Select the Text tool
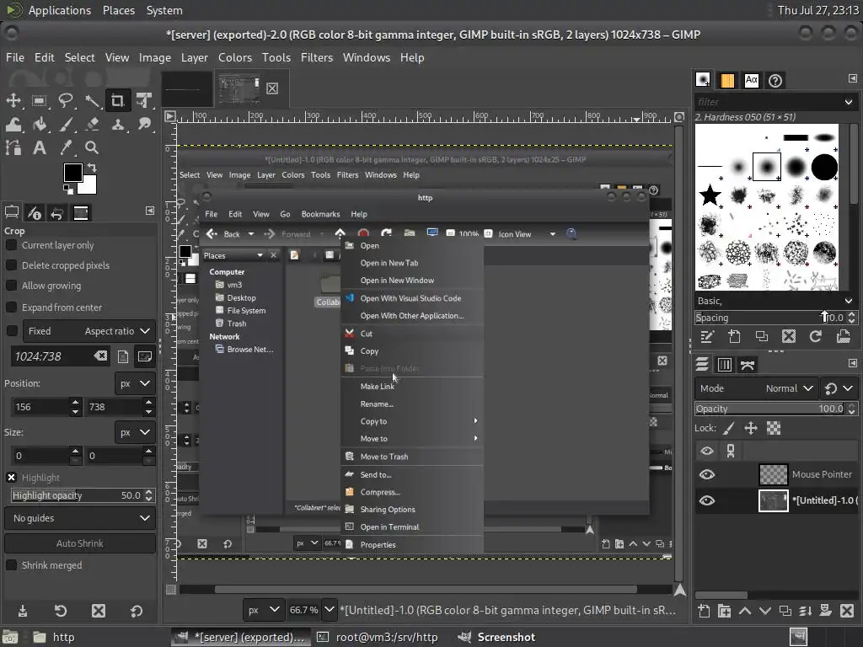This screenshot has width=863, height=647. 39,147
